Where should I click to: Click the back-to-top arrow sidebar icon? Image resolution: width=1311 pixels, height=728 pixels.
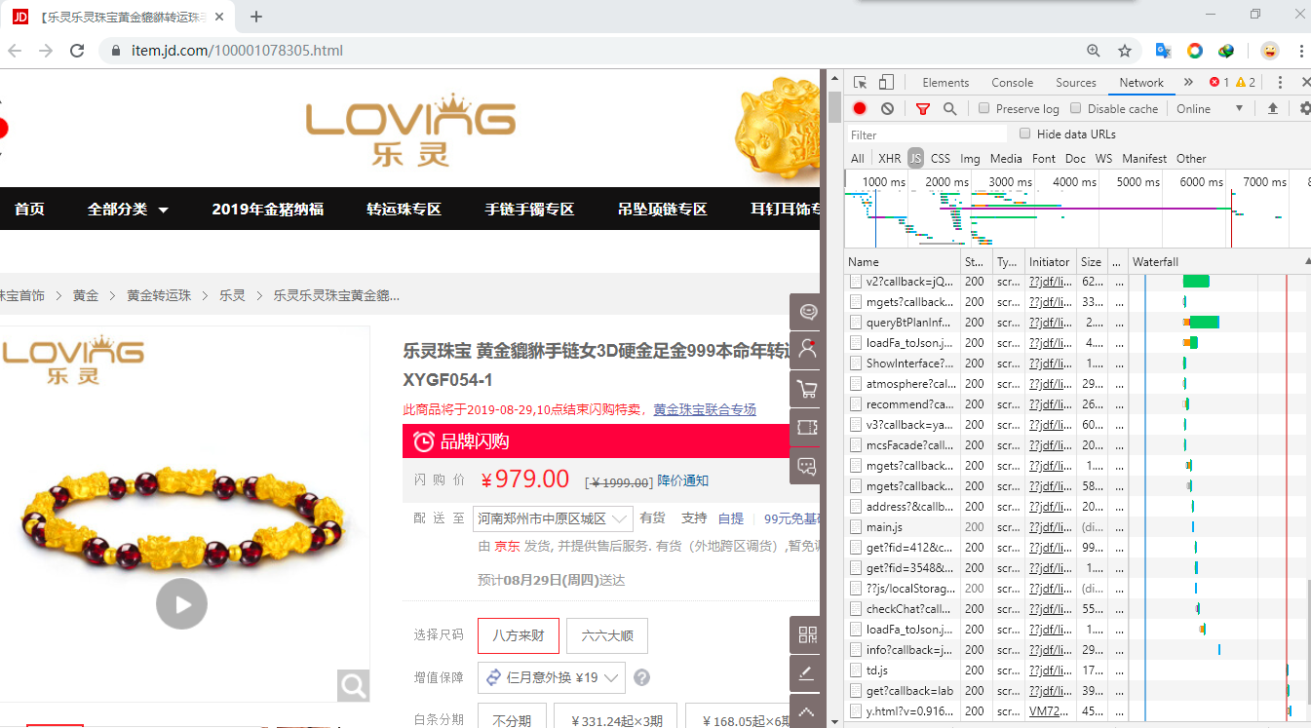click(x=807, y=711)
